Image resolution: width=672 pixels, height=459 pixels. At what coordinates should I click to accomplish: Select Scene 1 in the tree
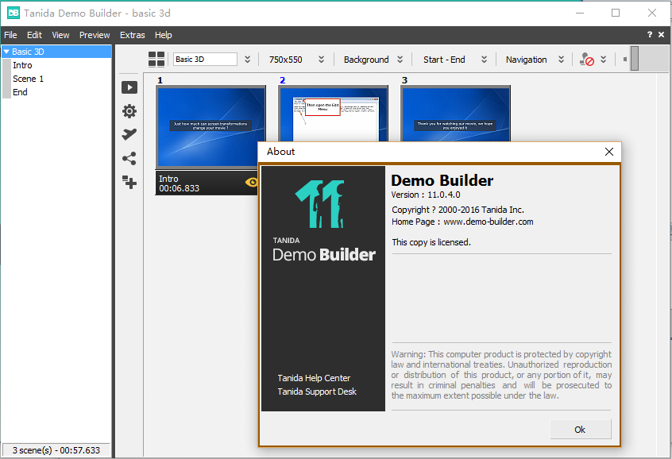[x=28, y=79]
